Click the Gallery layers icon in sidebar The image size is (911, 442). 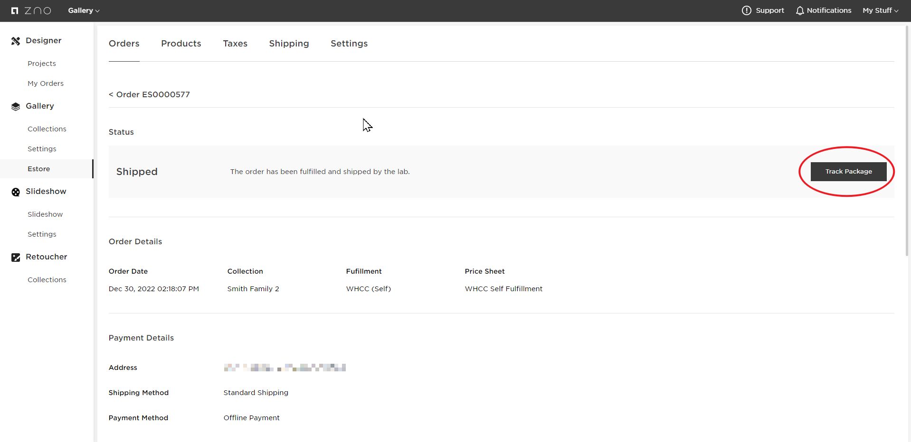[x=16, y=107]
